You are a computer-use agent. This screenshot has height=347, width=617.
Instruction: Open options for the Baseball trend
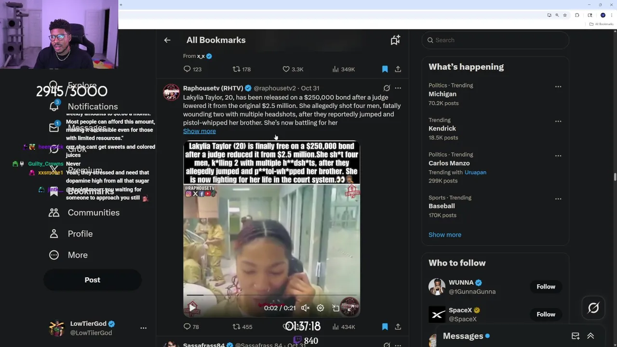(558, 199)
